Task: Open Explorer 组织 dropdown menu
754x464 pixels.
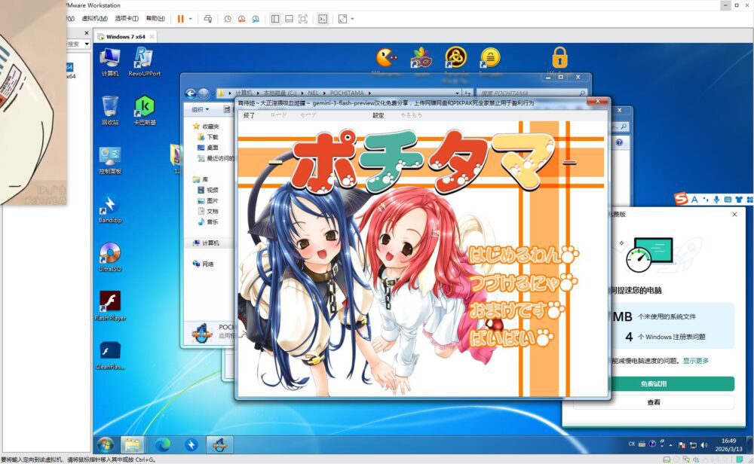Action: 201,109
